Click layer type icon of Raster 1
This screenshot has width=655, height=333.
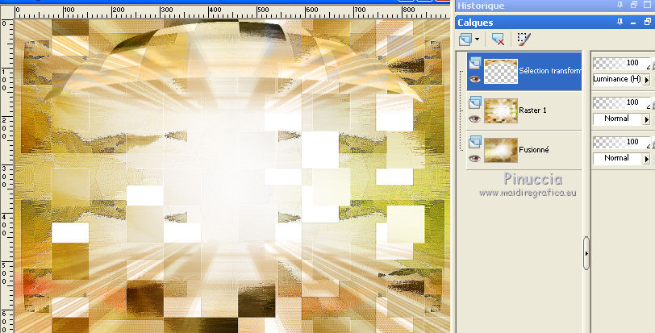475,102
